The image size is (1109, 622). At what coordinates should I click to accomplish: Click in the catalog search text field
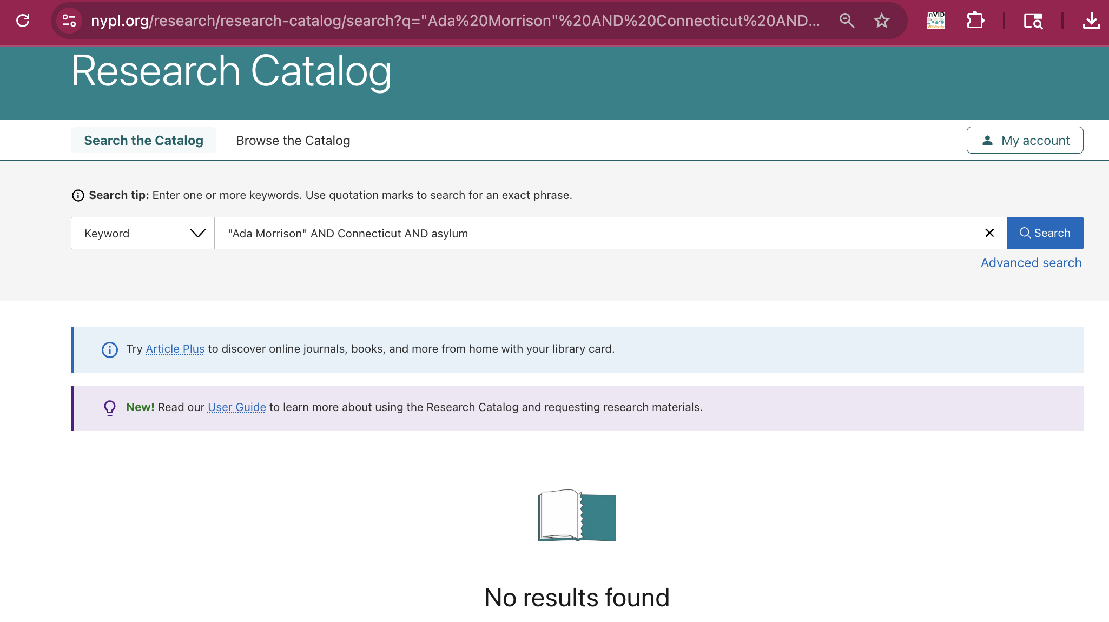tap(595, 233)
